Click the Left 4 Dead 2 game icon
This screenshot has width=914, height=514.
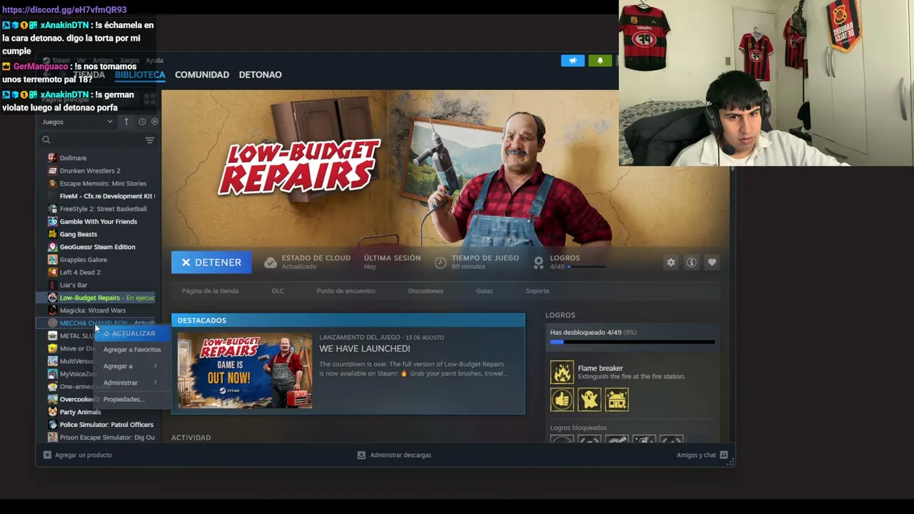pos(52,272)
